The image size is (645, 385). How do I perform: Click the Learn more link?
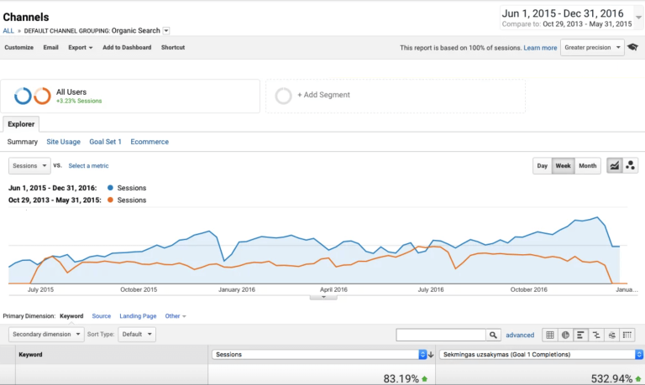(x=540, y=48)
